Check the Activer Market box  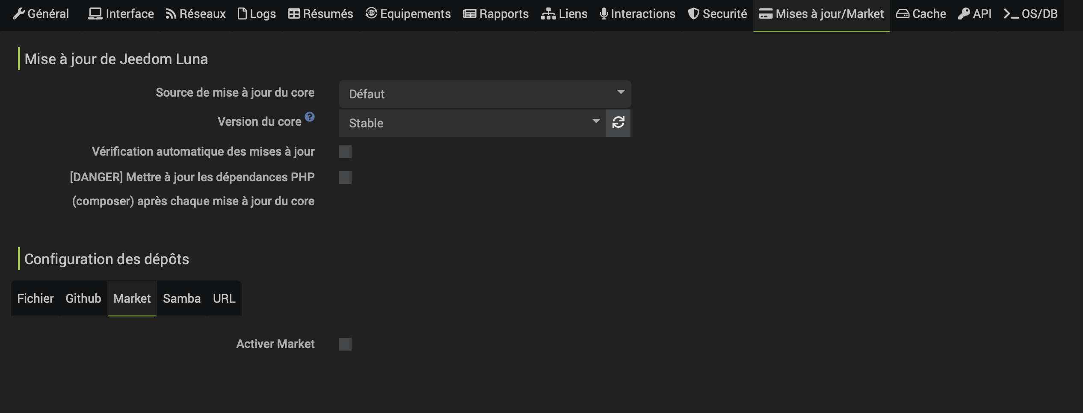345,344
